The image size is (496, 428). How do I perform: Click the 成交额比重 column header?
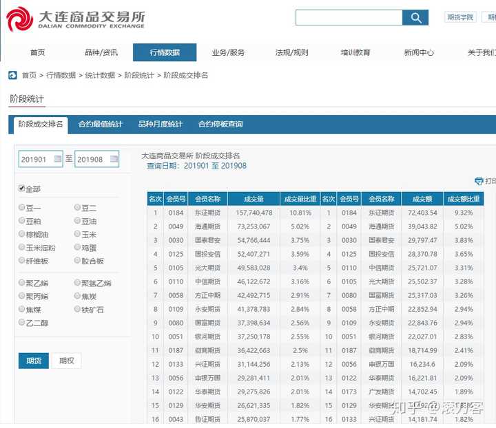464,199
